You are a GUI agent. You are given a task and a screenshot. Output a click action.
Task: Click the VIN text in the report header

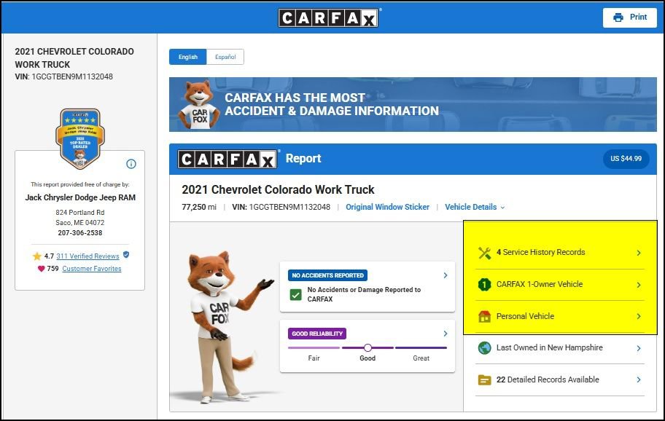[x=281, y=207]
